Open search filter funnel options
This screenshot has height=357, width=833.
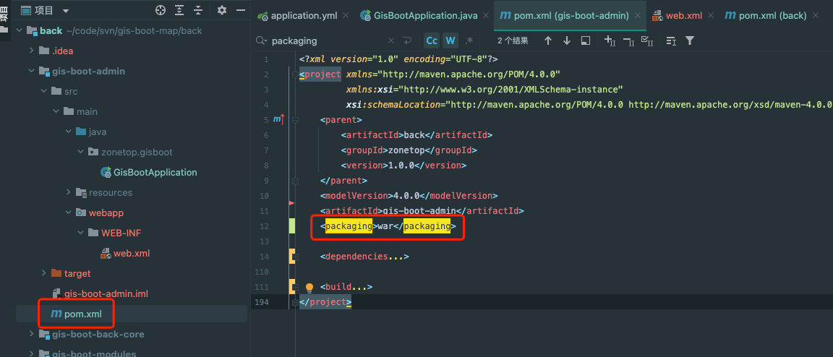[x=690, y=40]
